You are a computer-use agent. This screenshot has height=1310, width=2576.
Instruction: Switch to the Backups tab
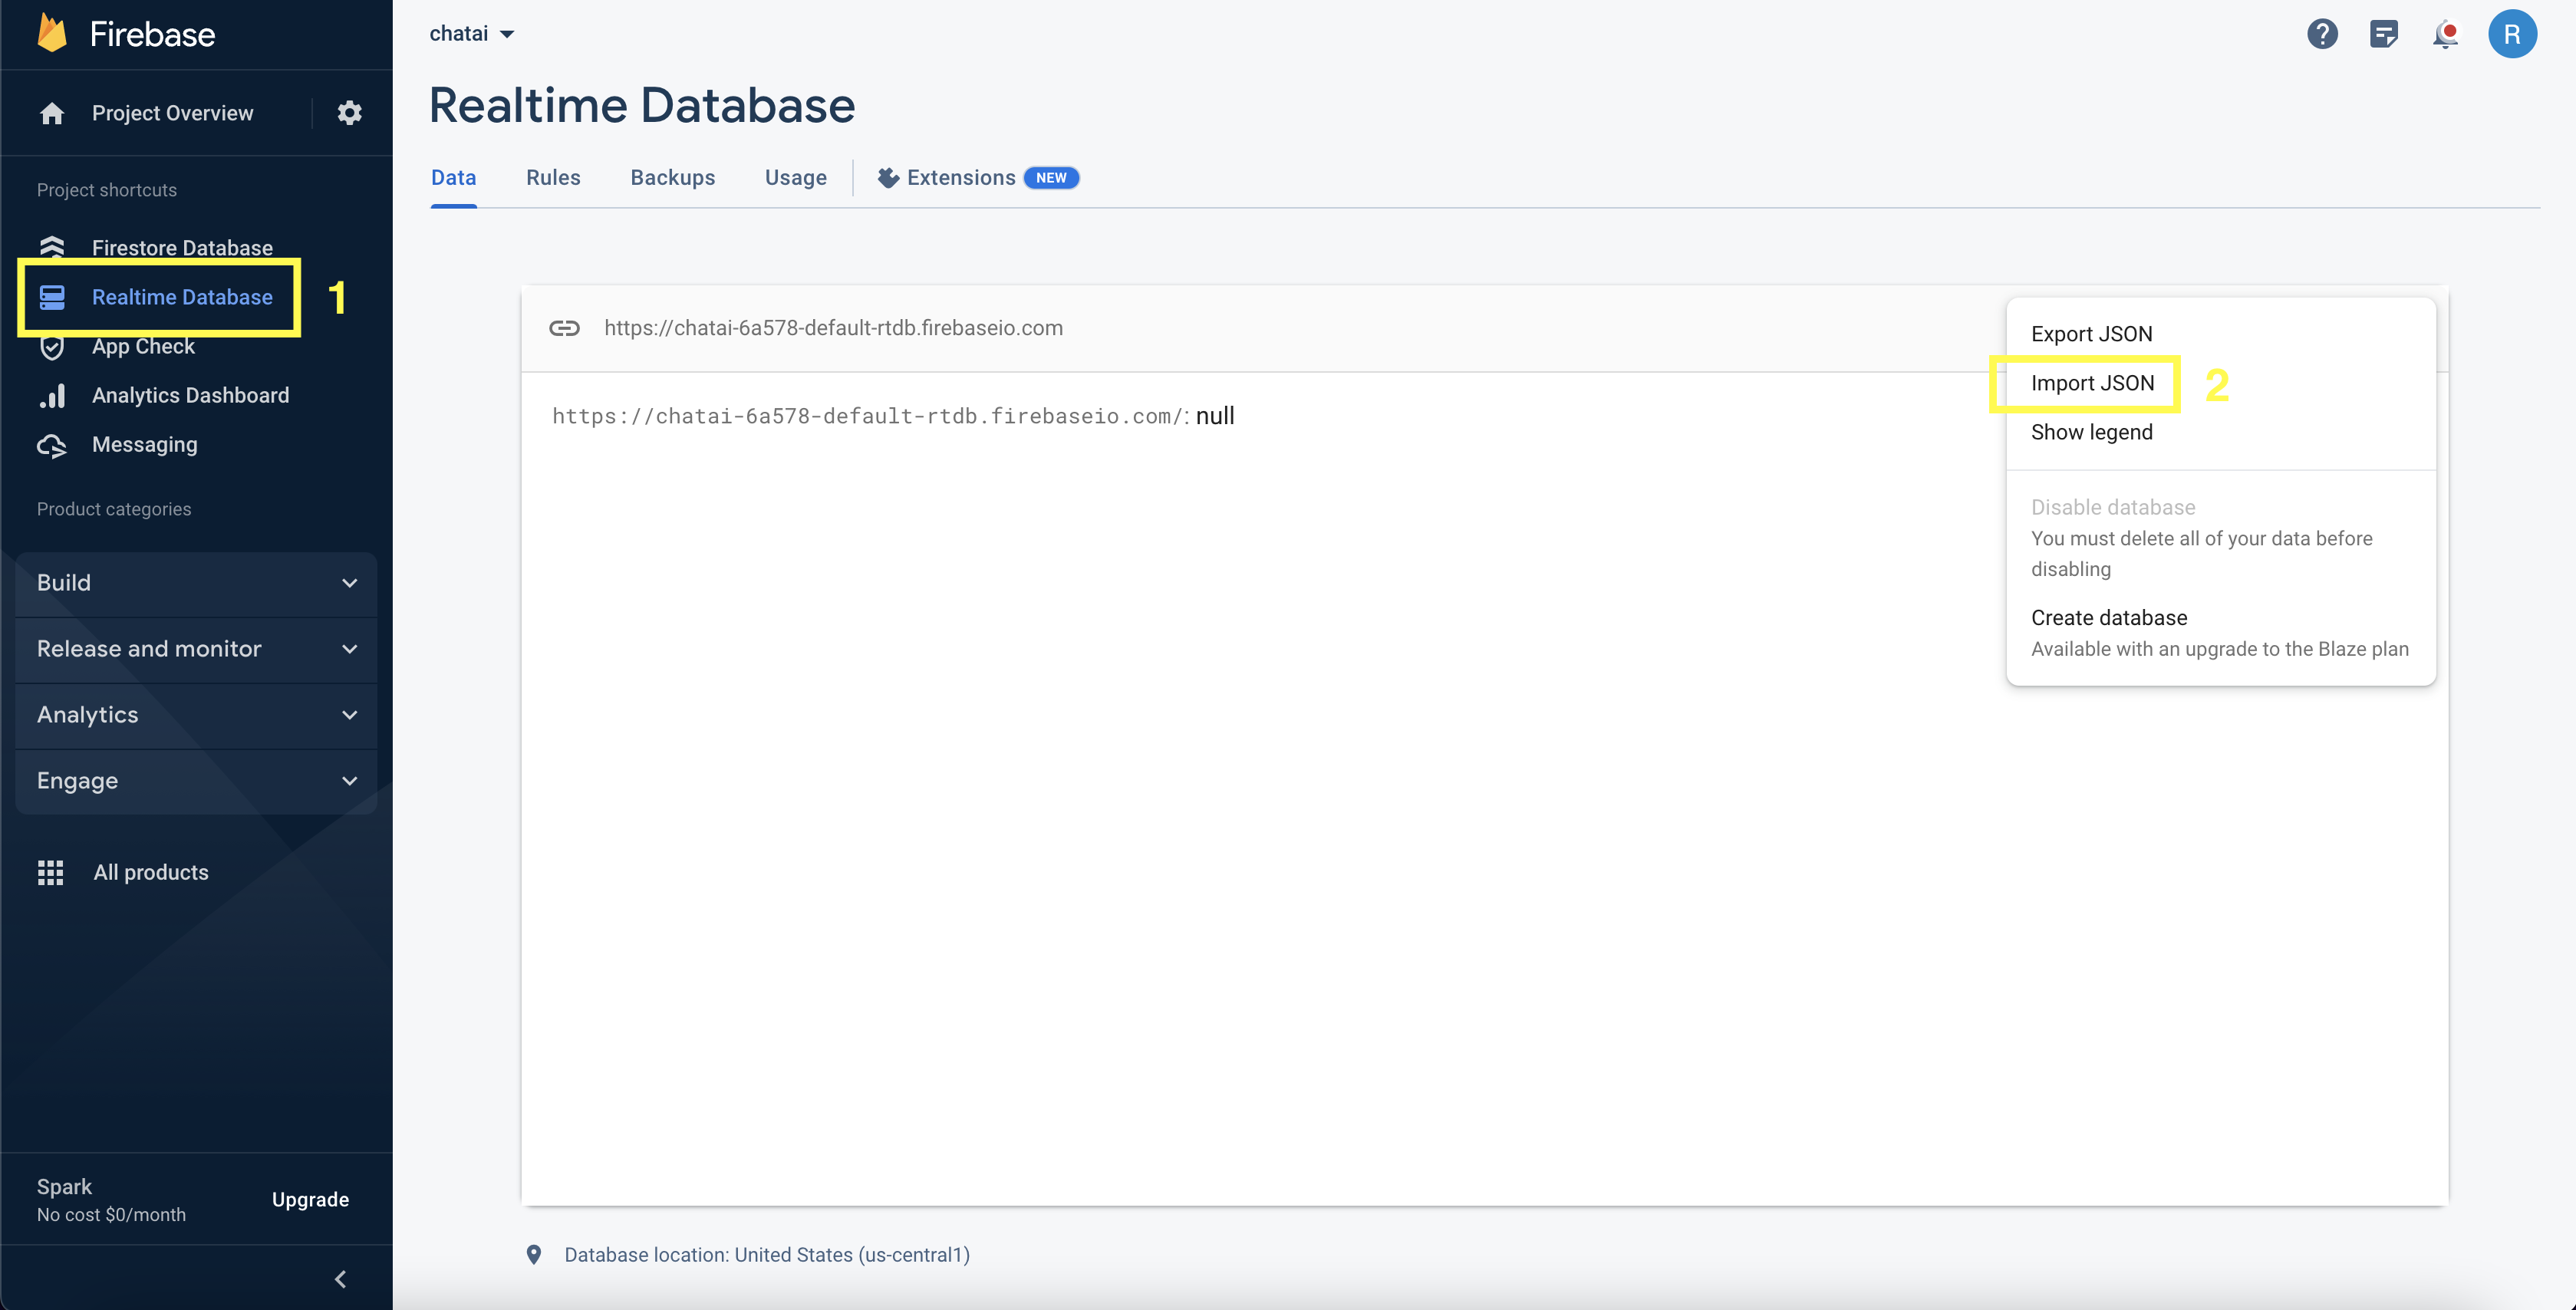tap(672, 178)
